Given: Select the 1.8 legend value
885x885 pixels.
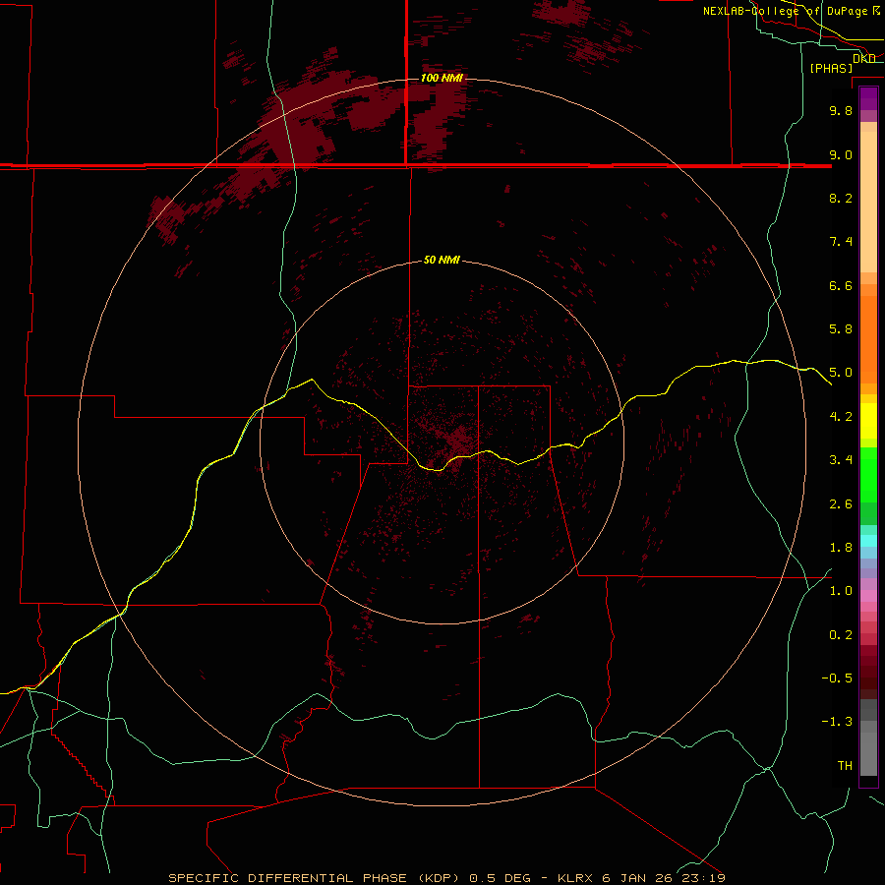Looking at the screenshot, I should click(841, 548).
